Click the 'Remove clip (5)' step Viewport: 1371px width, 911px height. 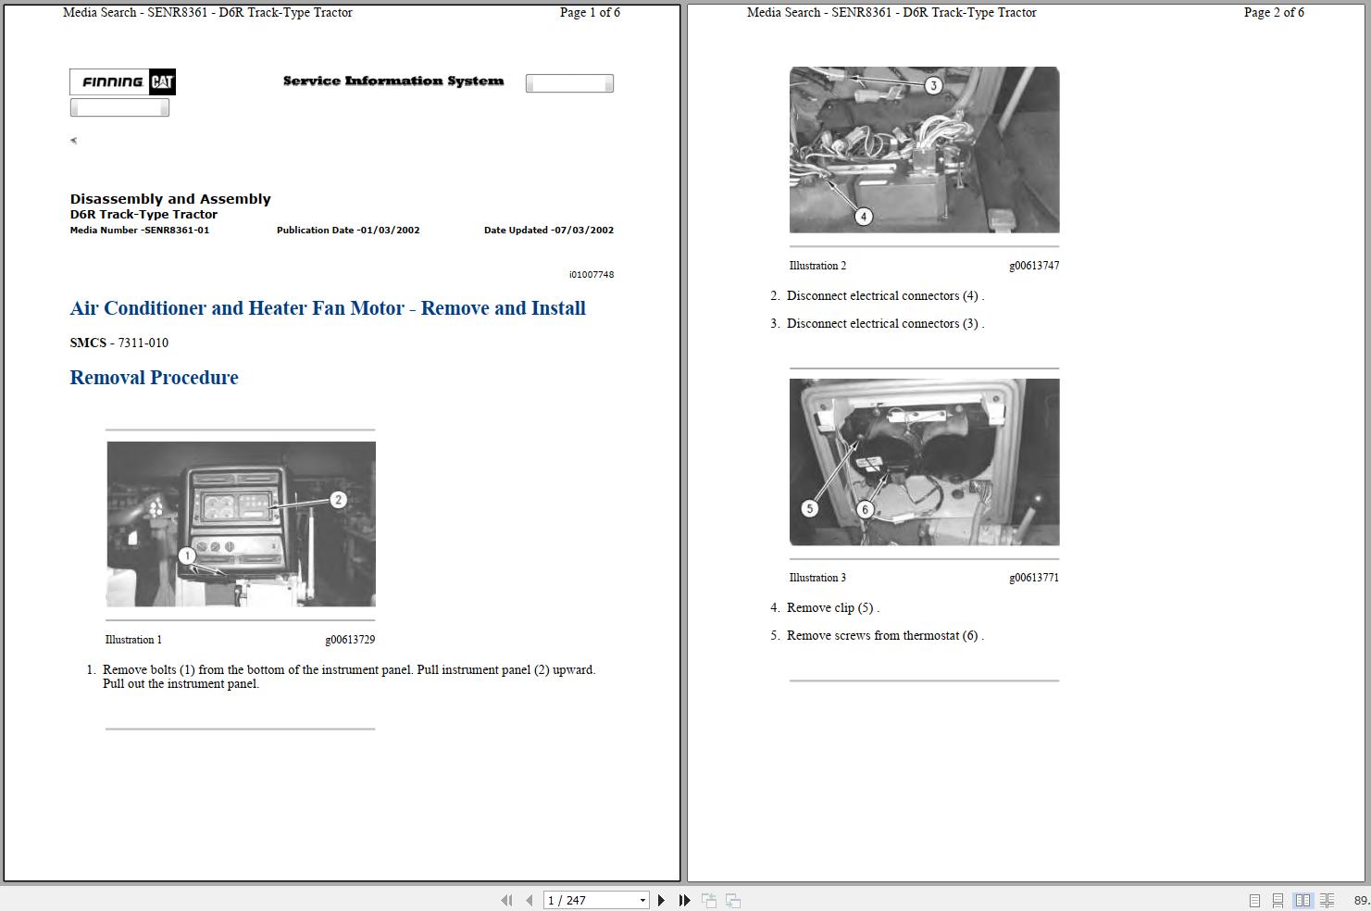[832, 608]
